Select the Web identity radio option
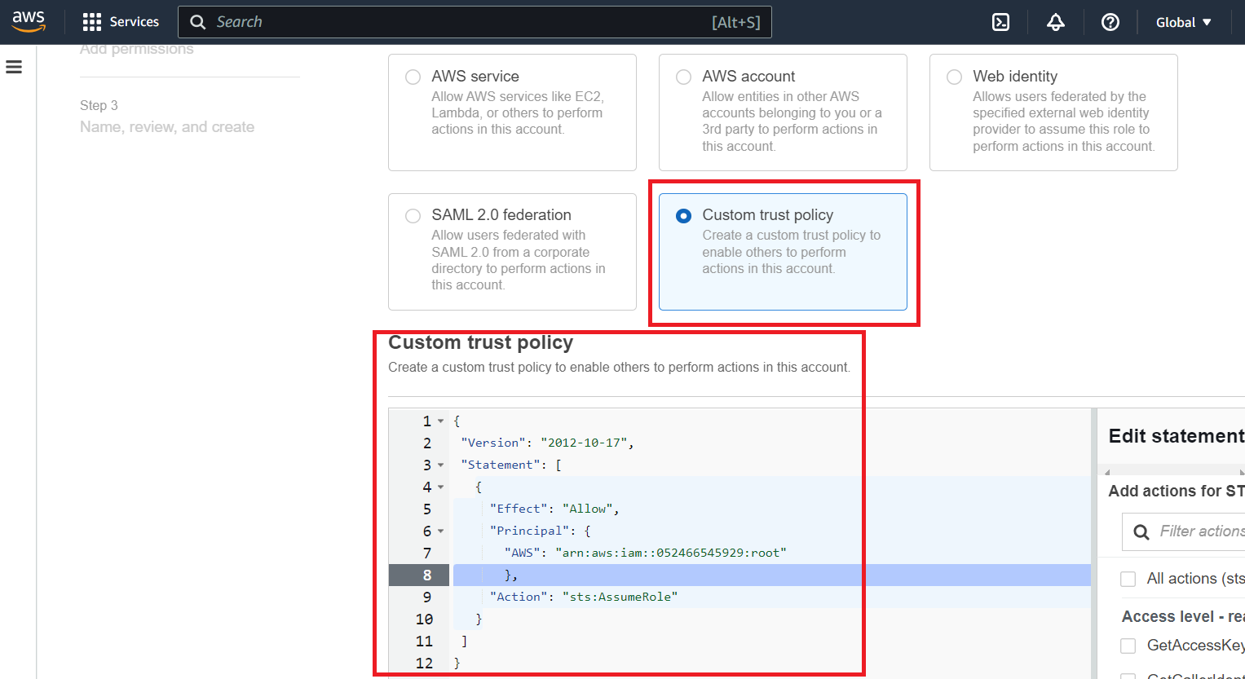 pos(955,77)
